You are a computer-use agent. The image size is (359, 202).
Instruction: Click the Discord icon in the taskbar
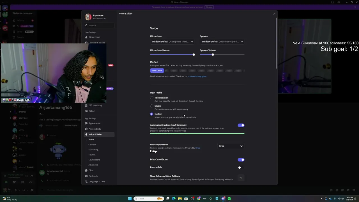pos(223,199)
